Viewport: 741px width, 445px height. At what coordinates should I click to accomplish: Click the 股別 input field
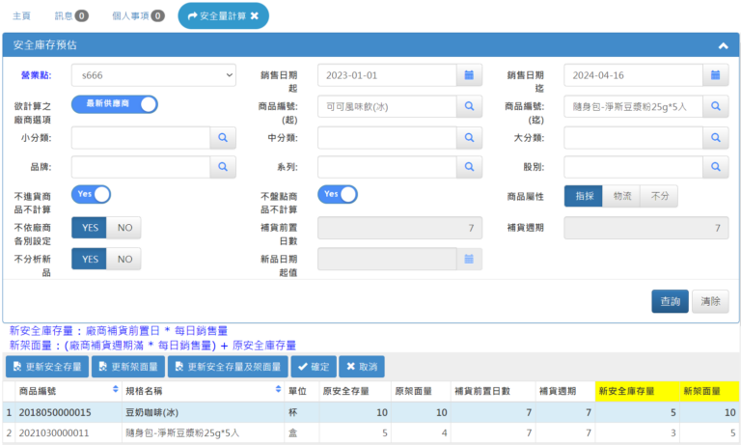[633, 167]
